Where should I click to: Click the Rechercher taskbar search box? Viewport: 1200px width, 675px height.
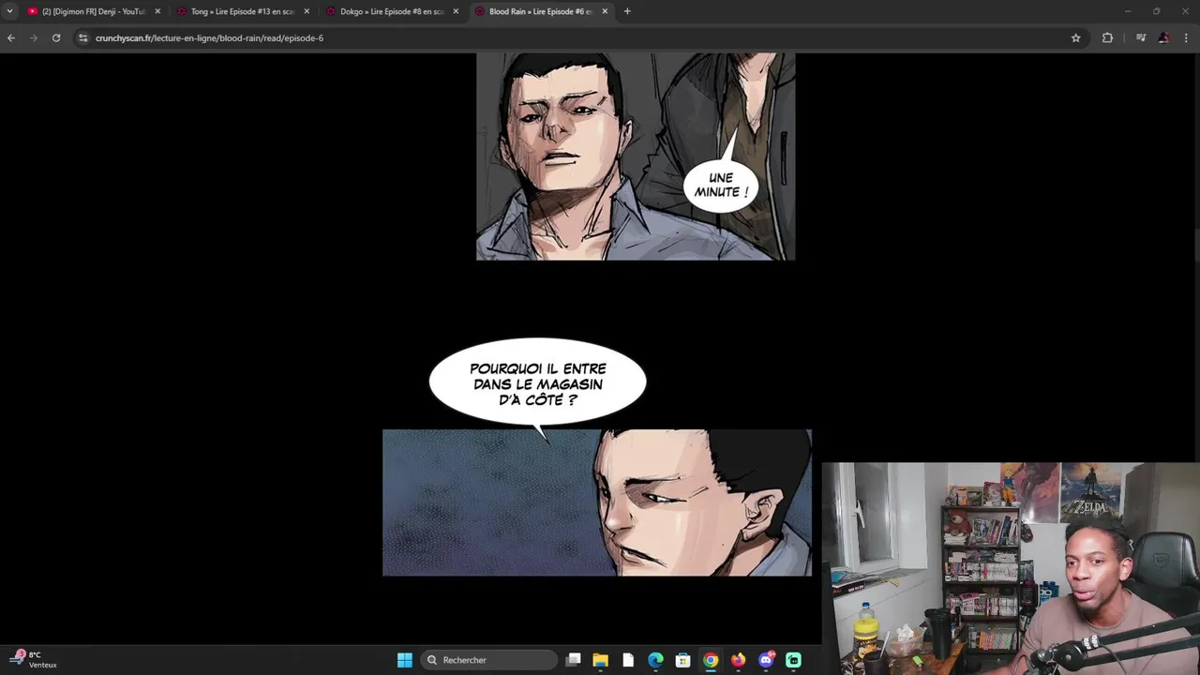coord(488,660)
